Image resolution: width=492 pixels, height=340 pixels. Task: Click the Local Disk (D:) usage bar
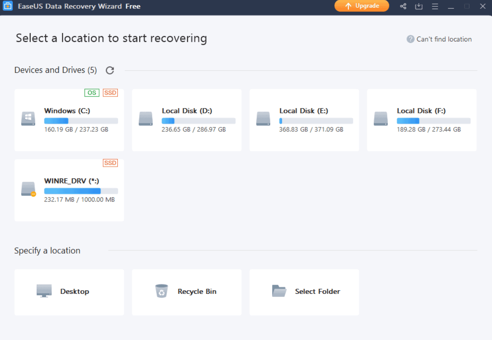pyautogui.click(x=198, y=121)
